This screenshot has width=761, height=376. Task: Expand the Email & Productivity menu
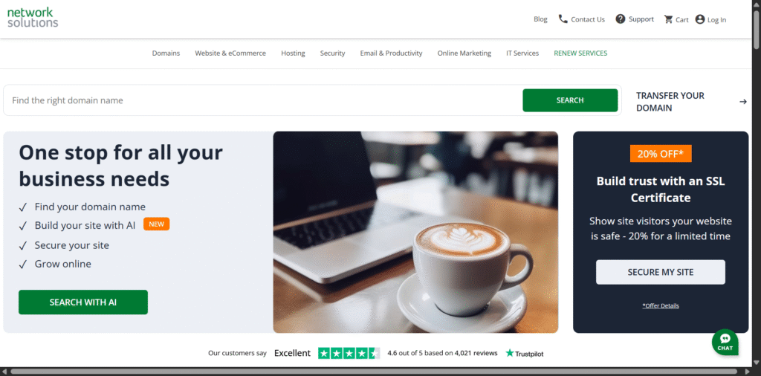(x=391, y=54)
